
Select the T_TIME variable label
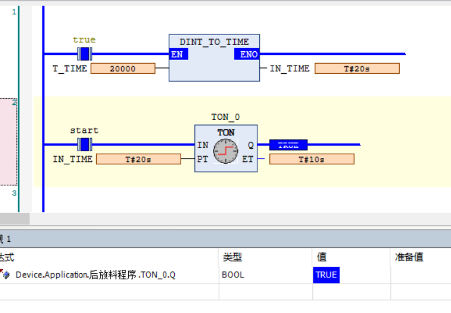tap(69, 69)
